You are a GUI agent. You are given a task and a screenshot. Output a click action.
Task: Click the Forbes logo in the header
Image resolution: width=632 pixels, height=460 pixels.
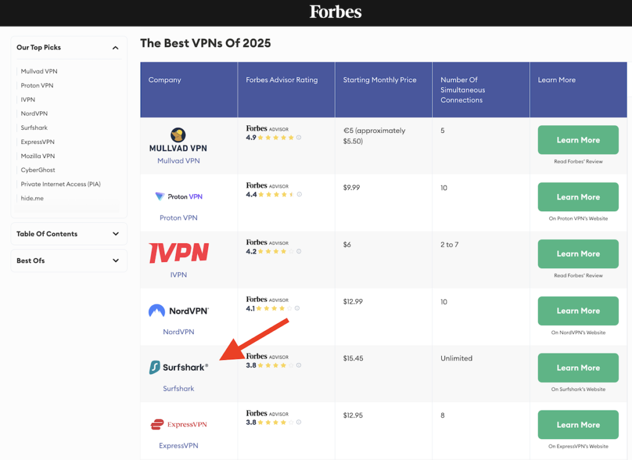[335, 12]
